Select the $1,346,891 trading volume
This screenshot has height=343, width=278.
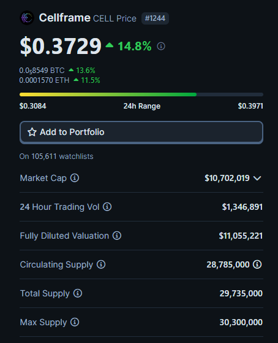[x=242, y=207]
